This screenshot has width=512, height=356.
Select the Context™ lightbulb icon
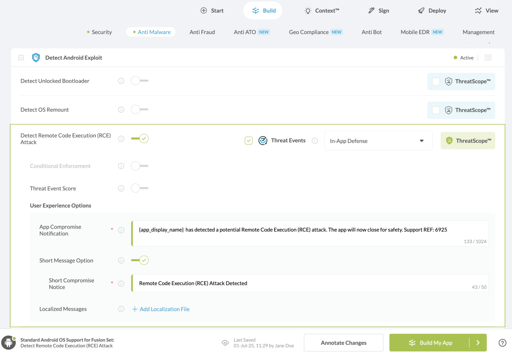[308, 10]
